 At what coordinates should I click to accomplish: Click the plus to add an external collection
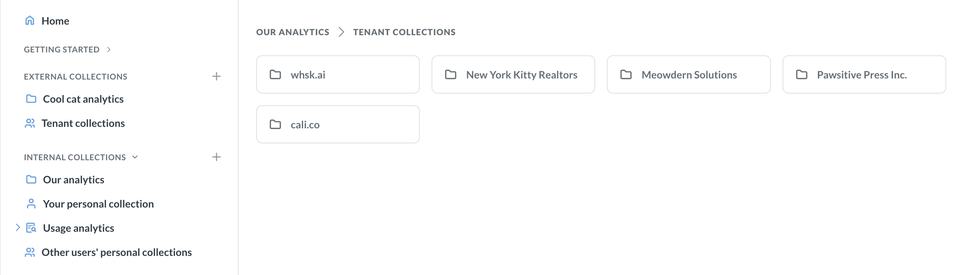(x=217, y=76)
